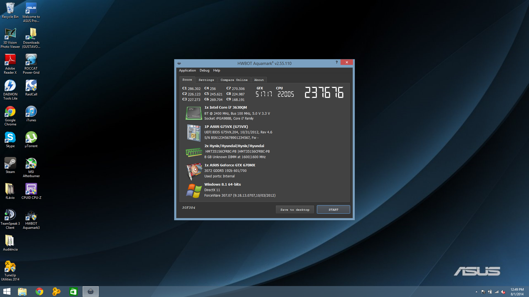Click ForceWare 307.07 driver line

click(x=240, y=196)
